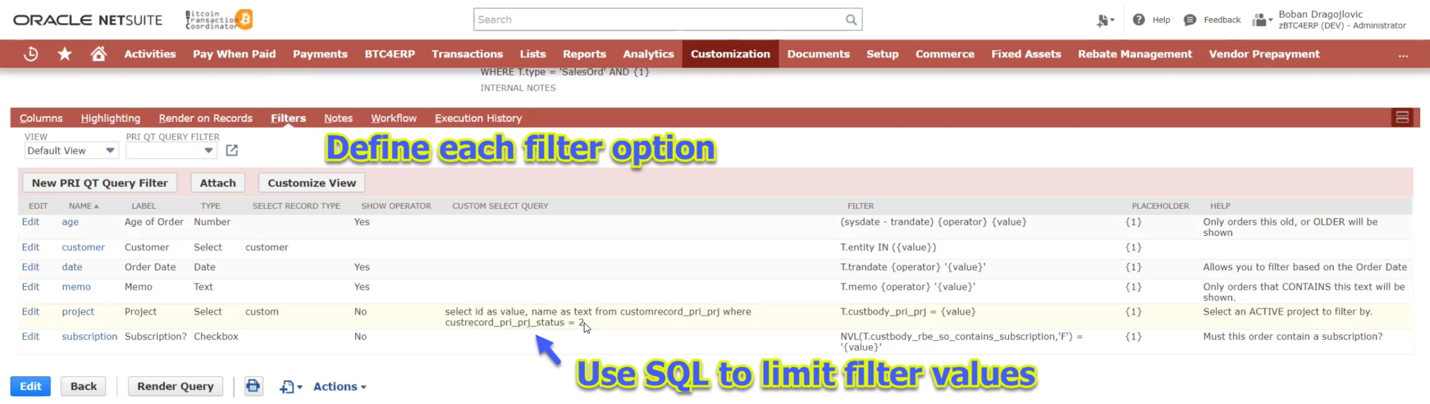Open the BTC4ERP menu
This screenshot has width=1430, height=404.
click(x=390, y=54)
